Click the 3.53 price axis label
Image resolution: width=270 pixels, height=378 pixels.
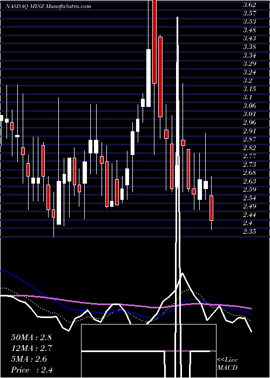249,22
